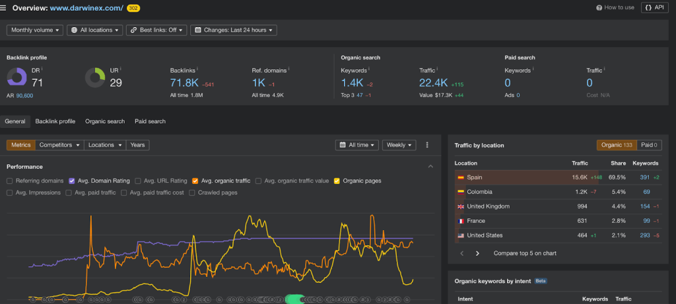The height and width of the screenshot is (304, 676).
Task: Switch to the Backlink profile tab
Action: pos(55,121)
